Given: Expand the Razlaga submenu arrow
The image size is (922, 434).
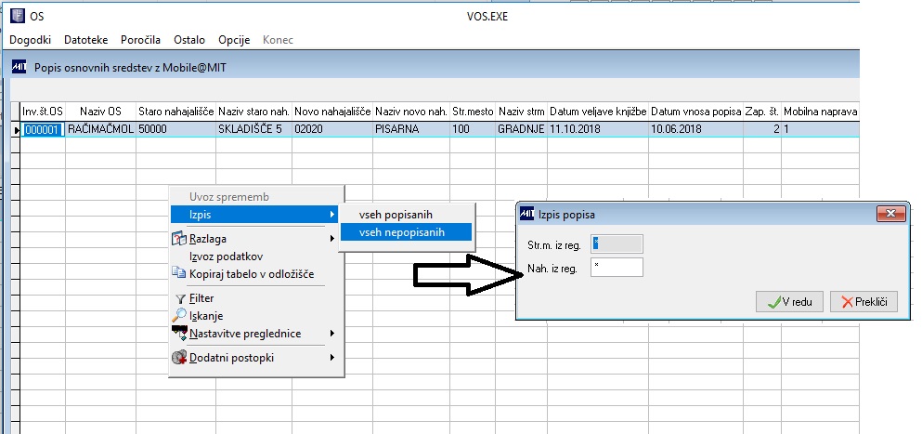Looking at the screenshot, I should tap(332, 239).
